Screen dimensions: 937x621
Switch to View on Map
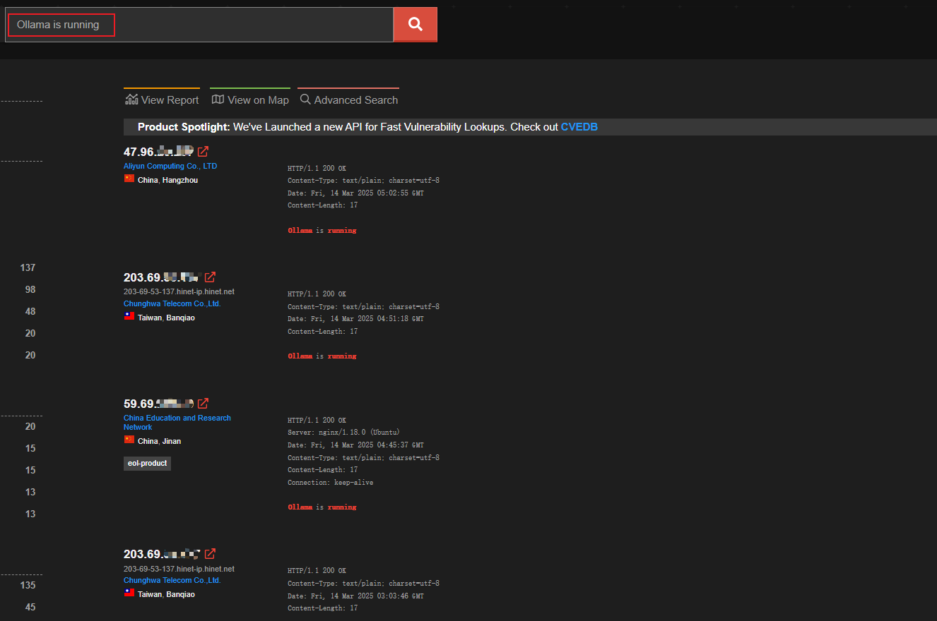250,100
